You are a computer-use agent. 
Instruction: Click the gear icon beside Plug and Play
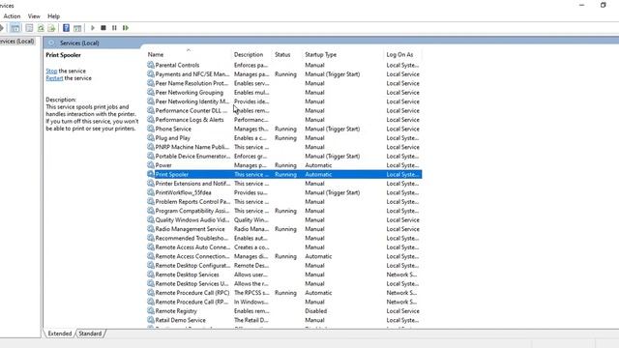tap(151, 137)
